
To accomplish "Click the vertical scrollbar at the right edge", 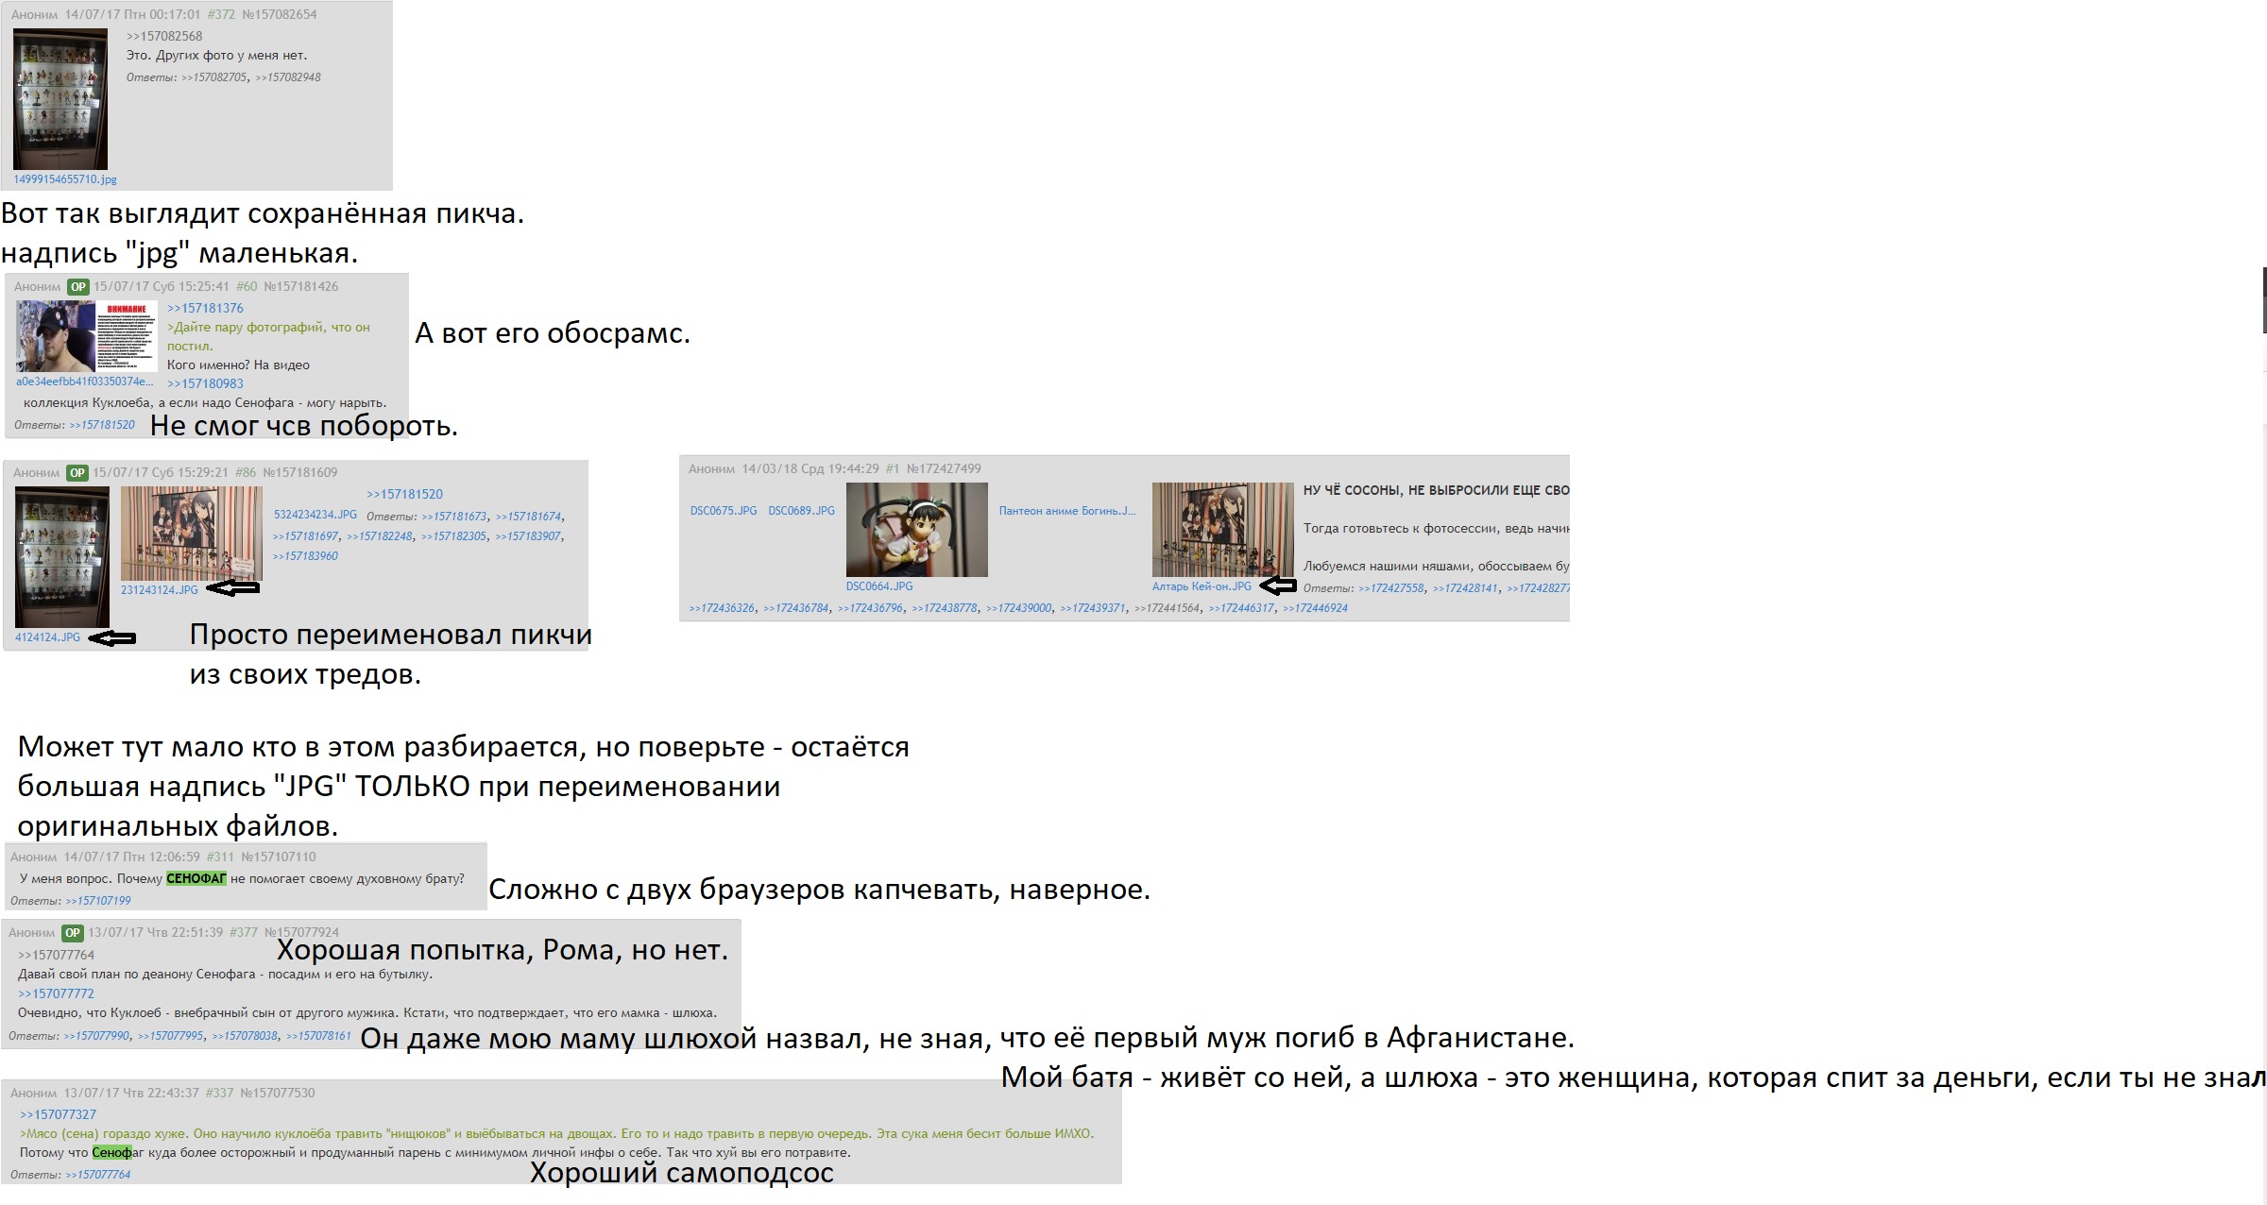I will pyautogui.click(x=2264, y=300).
